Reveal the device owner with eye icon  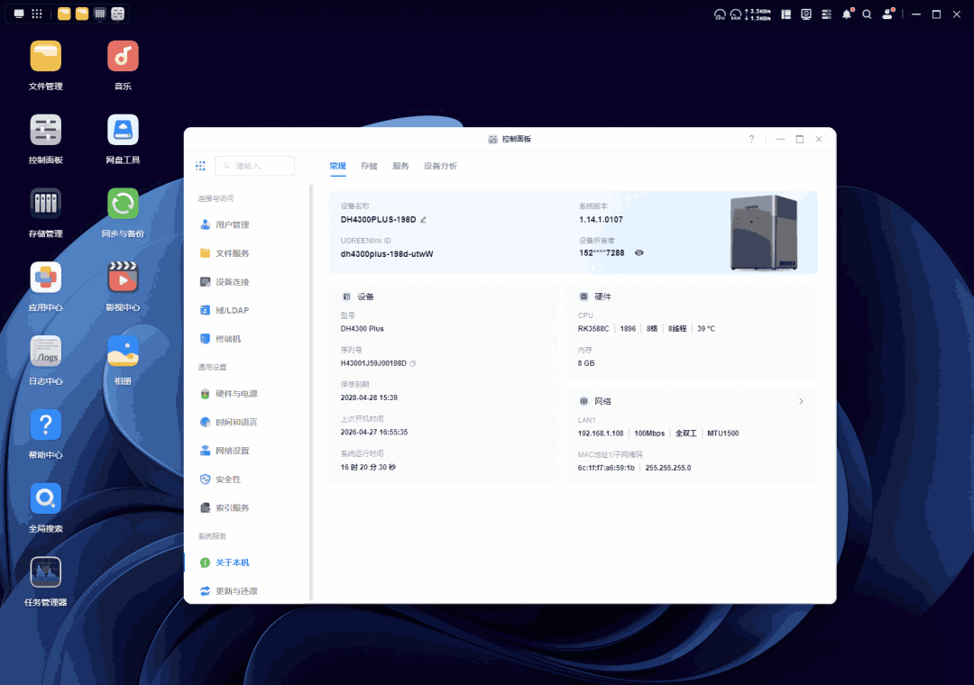click(x=639, y=252)
